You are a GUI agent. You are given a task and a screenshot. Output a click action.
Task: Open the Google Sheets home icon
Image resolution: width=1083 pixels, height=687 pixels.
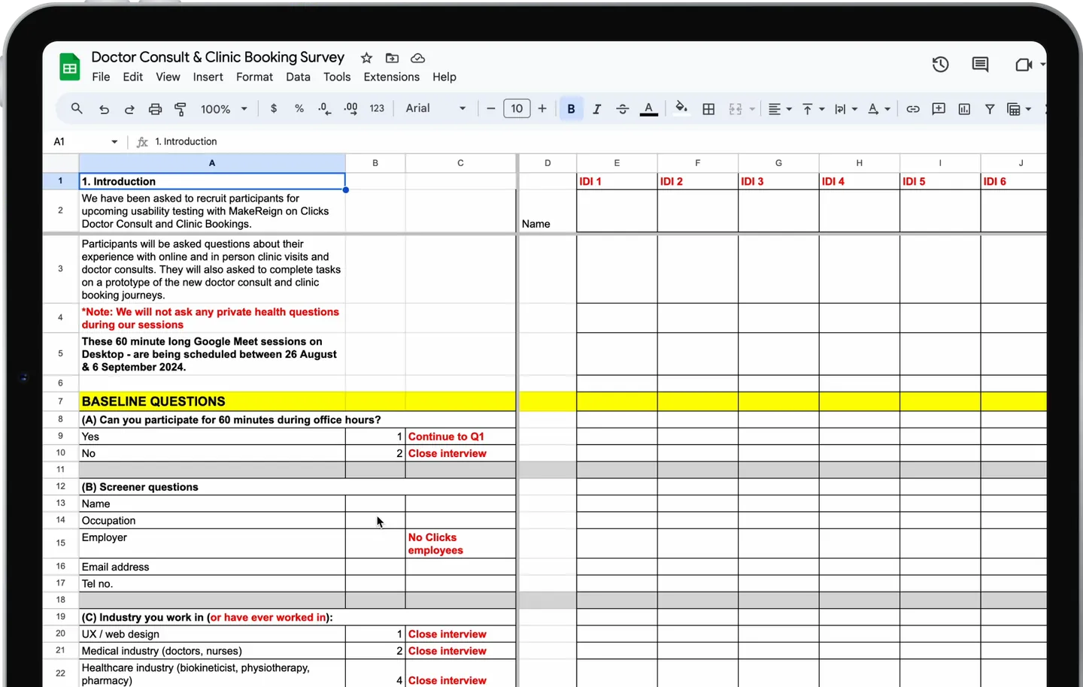click(x=70, y=67)
